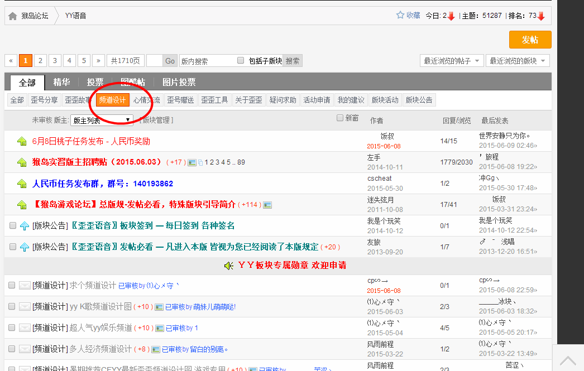Click the green arrow icon for 人民币任务发布群
The width and height of the screenshot is (584, 371).
coord(22,184)
